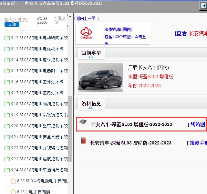Click document icon for 6.25 SL03-纯电版电子转向
The image size is (207, 194).
coord(14,181)
